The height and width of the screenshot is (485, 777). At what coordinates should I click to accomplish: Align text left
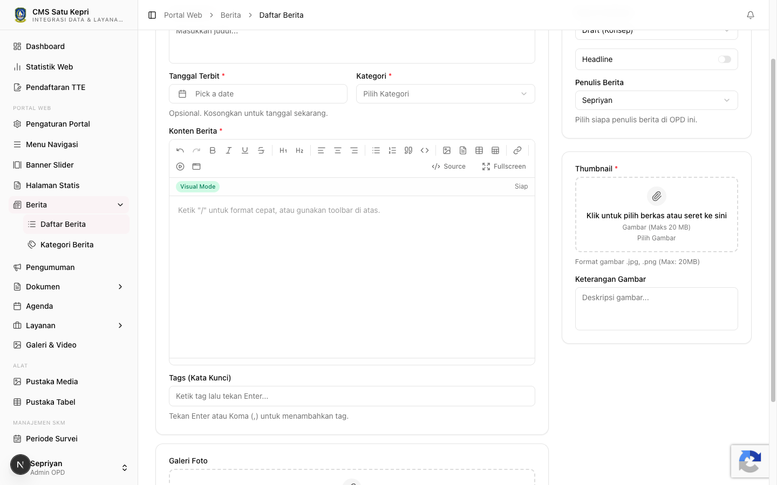(321, 150)
